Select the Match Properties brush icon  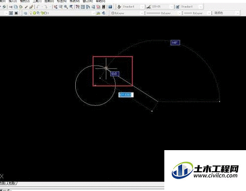pyautogui.click(x=26, y=7)
